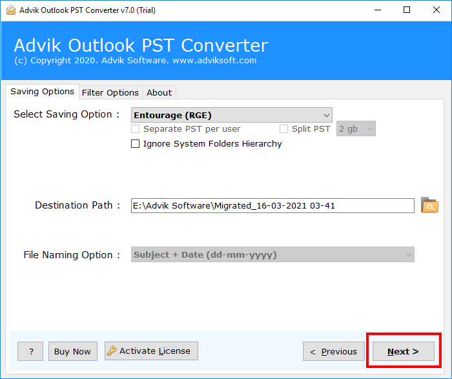This screenshot has height=379, width=452.
Task: Open the File Naming Option dropdown
Action: point(272,254)
